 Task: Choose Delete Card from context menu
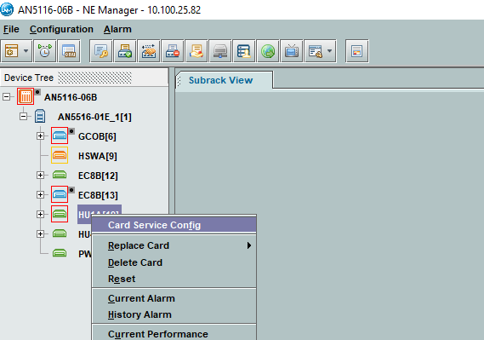click(174, 262)
